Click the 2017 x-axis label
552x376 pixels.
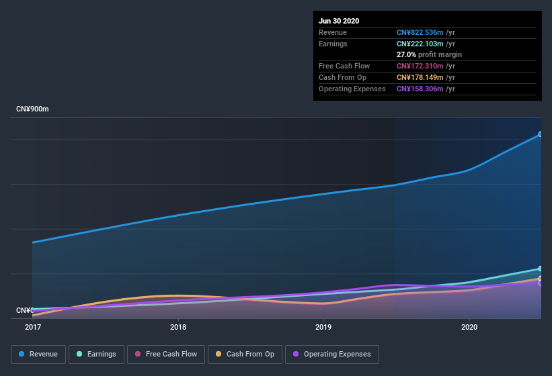33,327
